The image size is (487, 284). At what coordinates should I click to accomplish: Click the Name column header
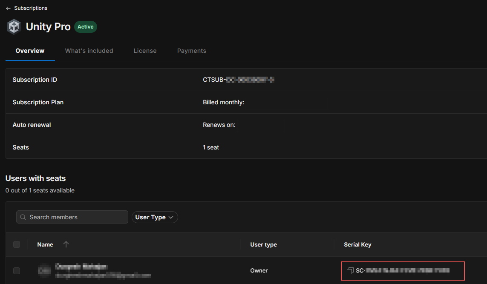point(45,244)
